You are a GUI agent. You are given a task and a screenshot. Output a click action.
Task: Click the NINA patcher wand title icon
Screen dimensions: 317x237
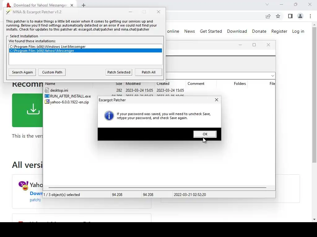8,12
